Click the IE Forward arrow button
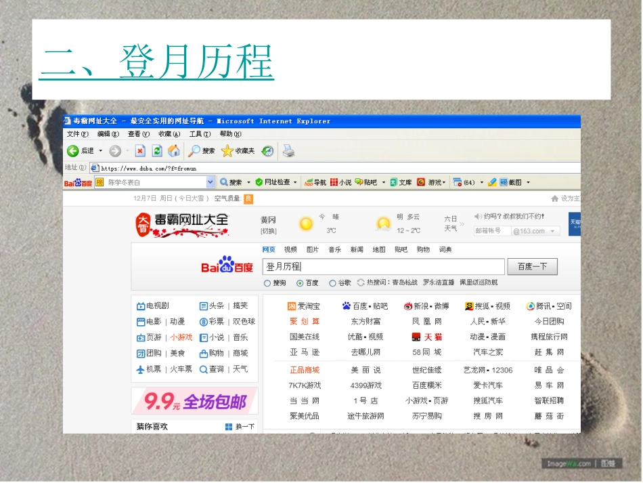643x483 pixels. coord(115,151)
